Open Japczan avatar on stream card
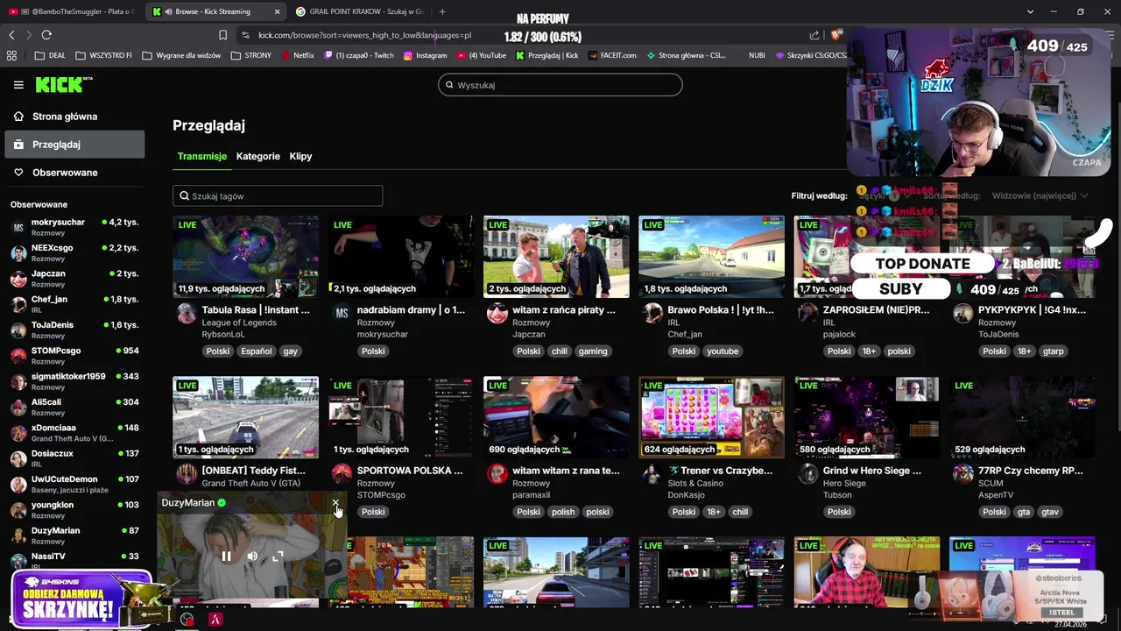This screenshot has height=631, width=1121. coord(497,313)
